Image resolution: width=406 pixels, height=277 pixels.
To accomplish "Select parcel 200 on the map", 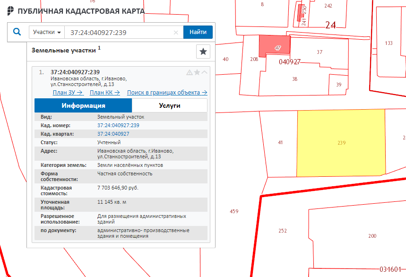I will pyautogui.click(x=372, y=235).
